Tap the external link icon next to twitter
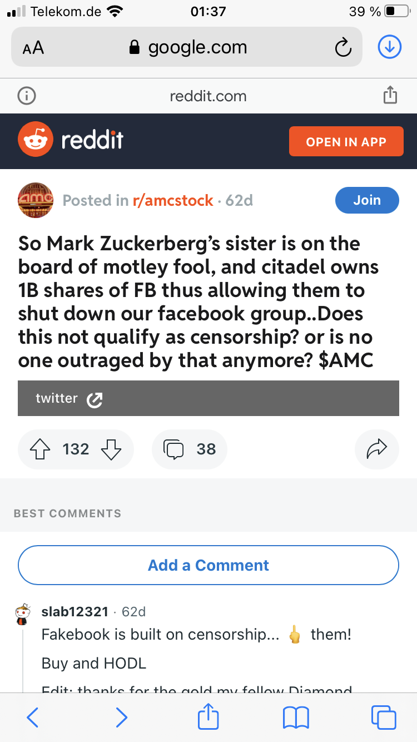The height and width of the screenshot is (742, 417). (95, 398)
